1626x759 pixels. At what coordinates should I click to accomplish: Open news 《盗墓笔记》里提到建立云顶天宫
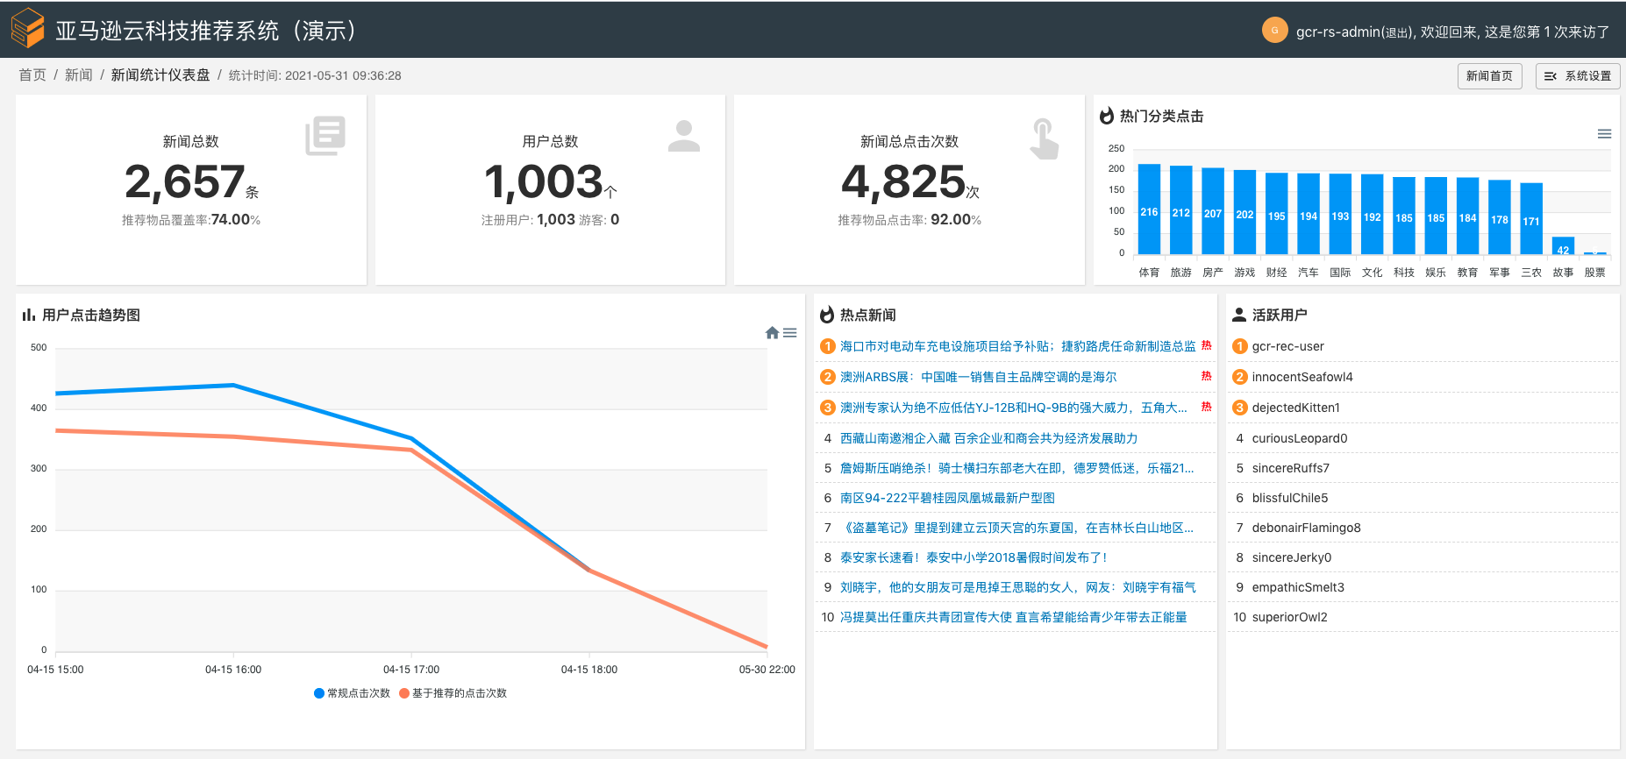[x=1016, y=528]
